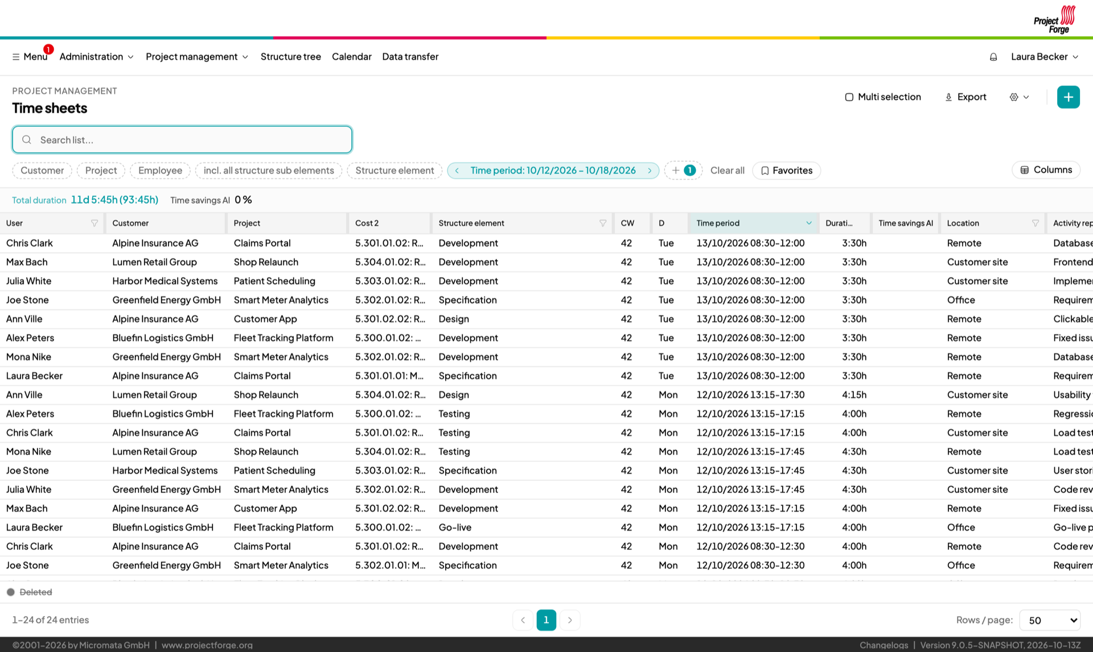The image size is (1093, 652).
Task: Select the Project filter chip
Action: [x=101, y=171]
